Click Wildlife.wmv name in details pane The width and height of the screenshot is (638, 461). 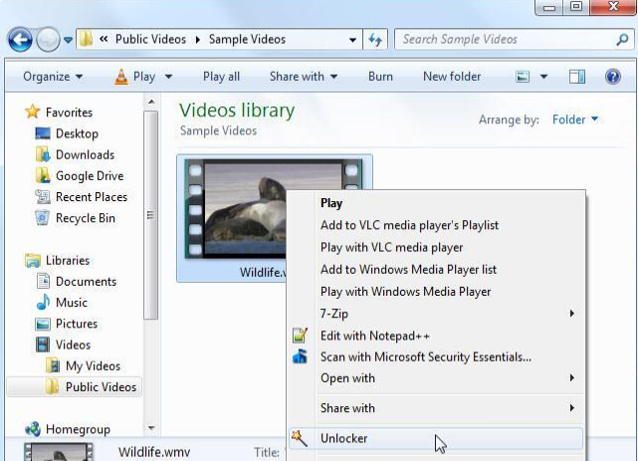(154, 452)
